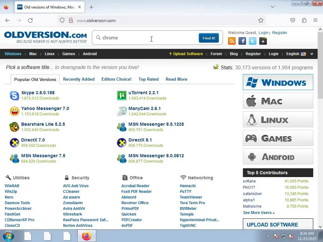The width and height of the screenshot is (323, 242).
Task: Click the muted volume tray icon
Action: (x=291, y=236)
